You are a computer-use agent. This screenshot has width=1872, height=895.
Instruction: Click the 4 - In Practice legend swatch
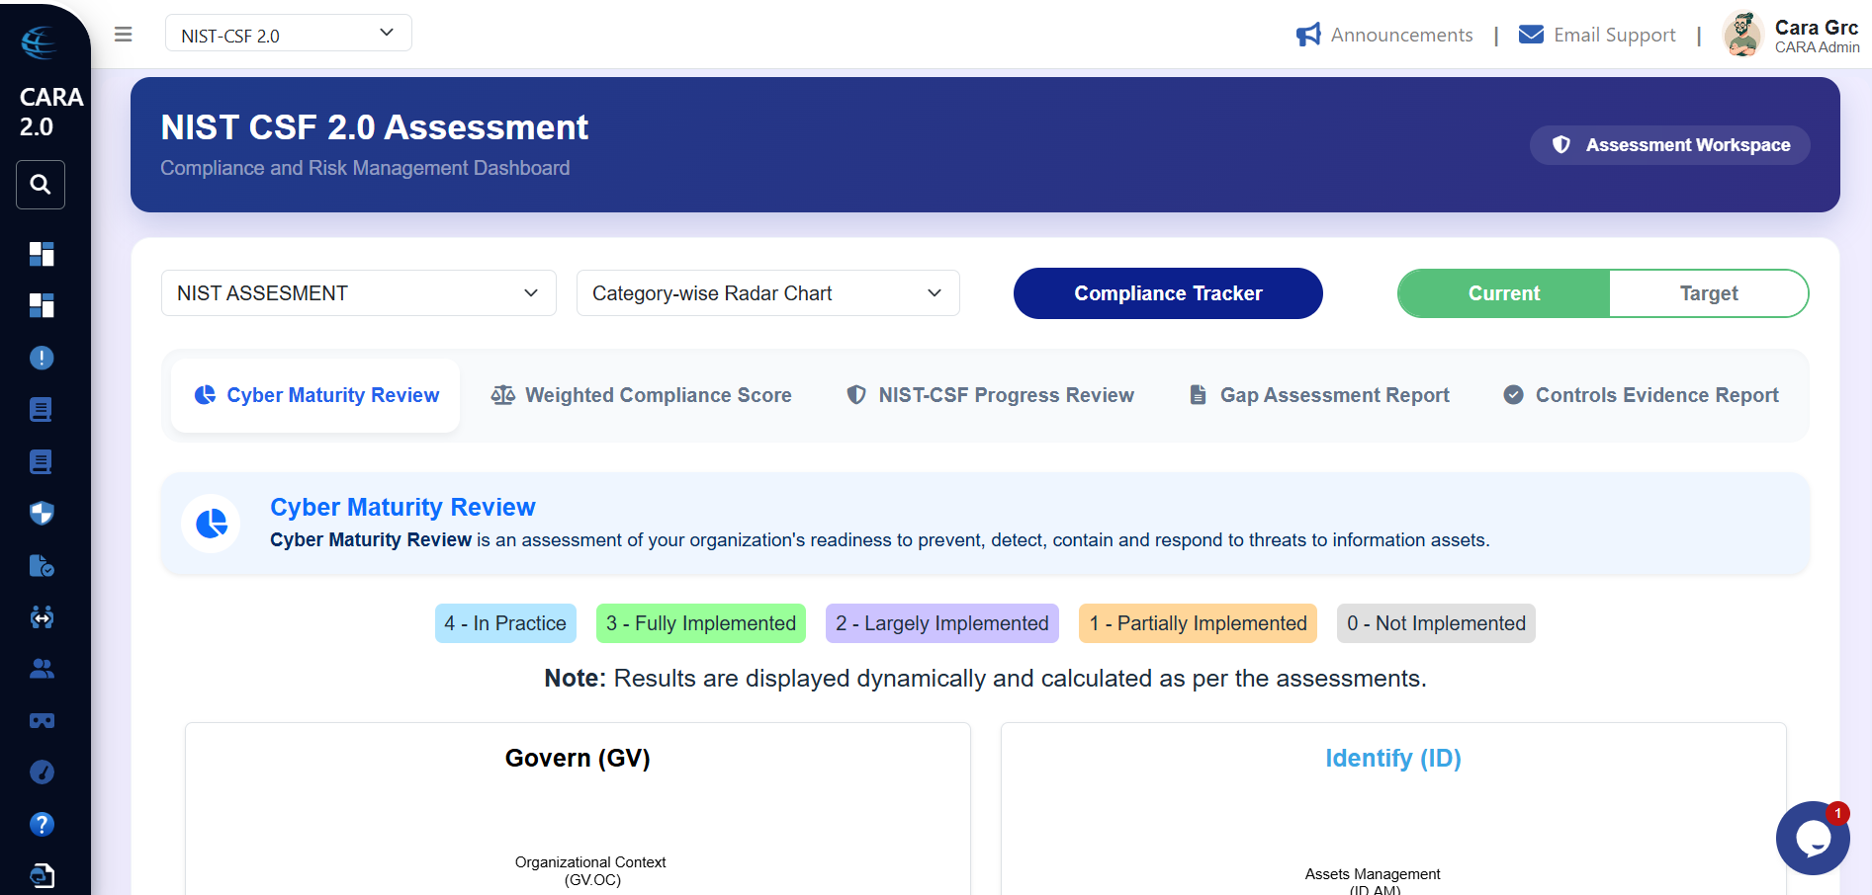pyautogui.click(x=505, y=623)
